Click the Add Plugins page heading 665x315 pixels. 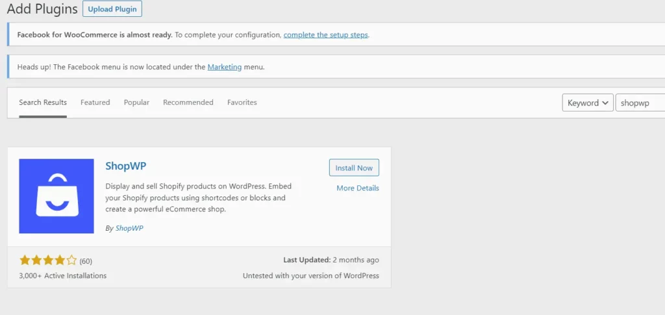pos(42,9)
